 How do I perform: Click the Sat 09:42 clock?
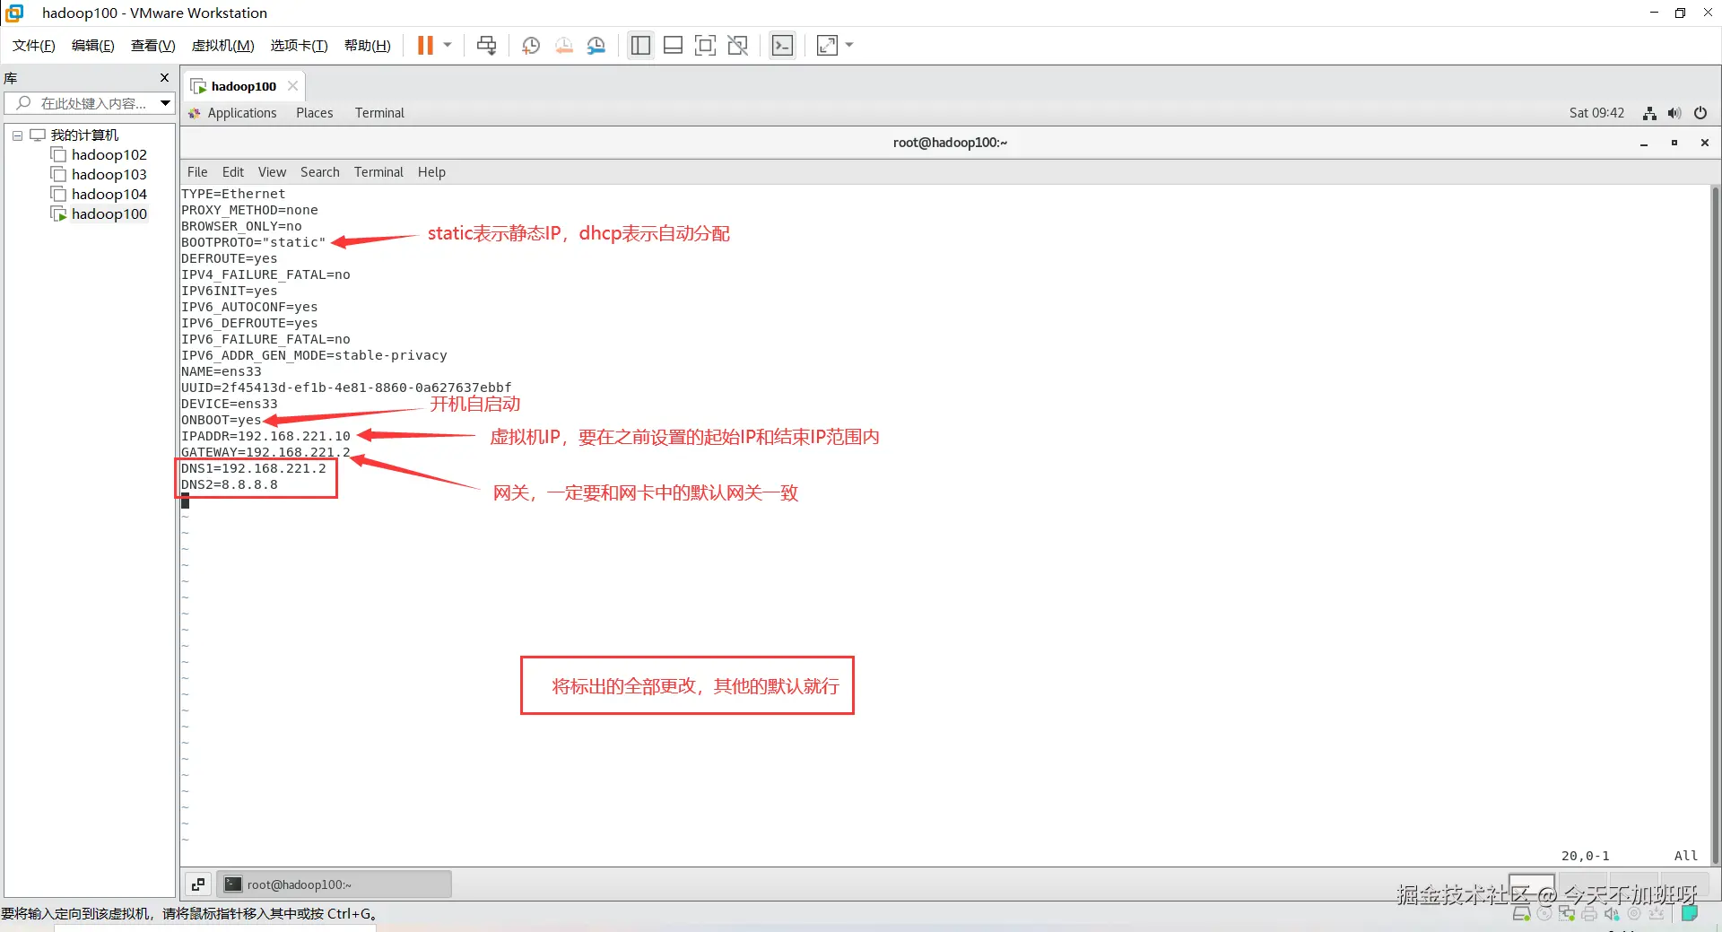pyautogui.click(x=1596, y=113)
